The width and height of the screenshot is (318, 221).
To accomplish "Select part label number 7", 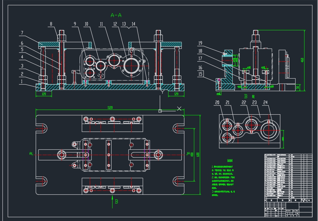I will (x=22, y=33).
